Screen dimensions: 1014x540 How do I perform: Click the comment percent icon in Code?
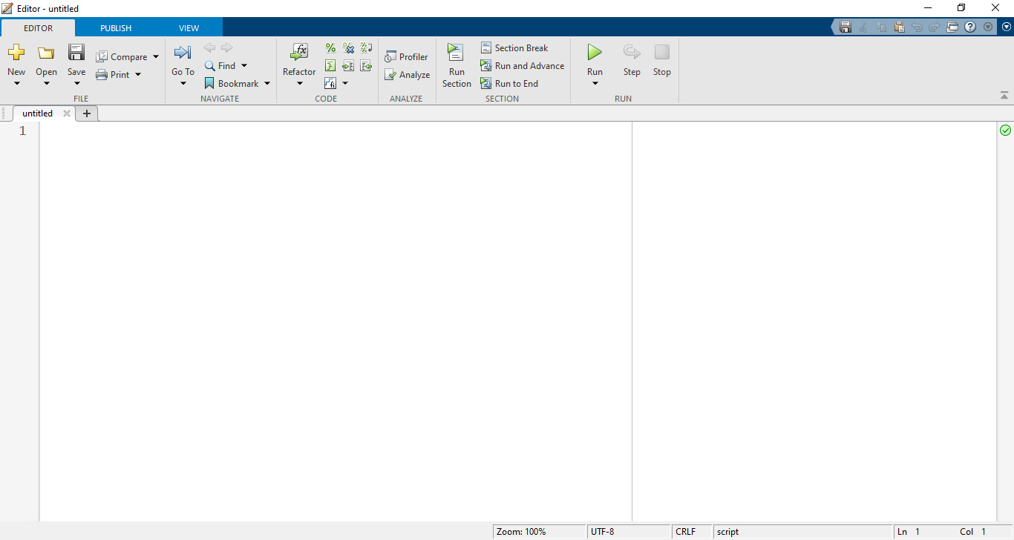[x=330, y=48]
